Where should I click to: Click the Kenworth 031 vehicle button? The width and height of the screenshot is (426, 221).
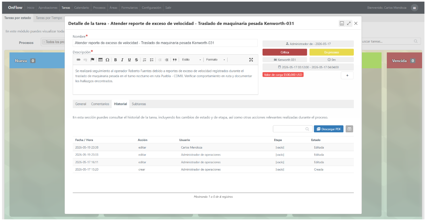tap(285, 60)
